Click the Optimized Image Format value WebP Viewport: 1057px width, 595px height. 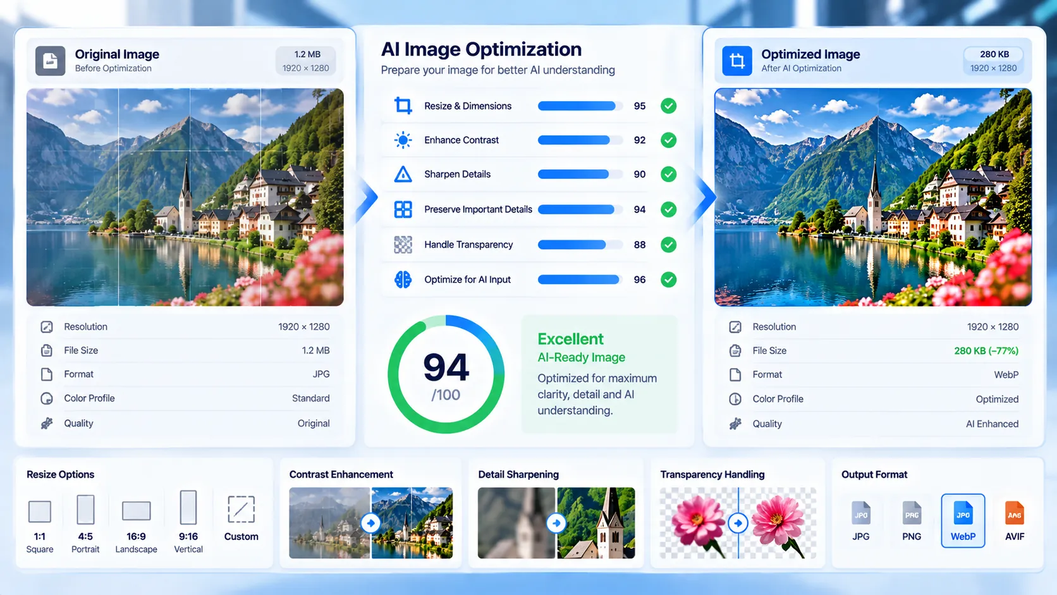tap(1006, 374)
